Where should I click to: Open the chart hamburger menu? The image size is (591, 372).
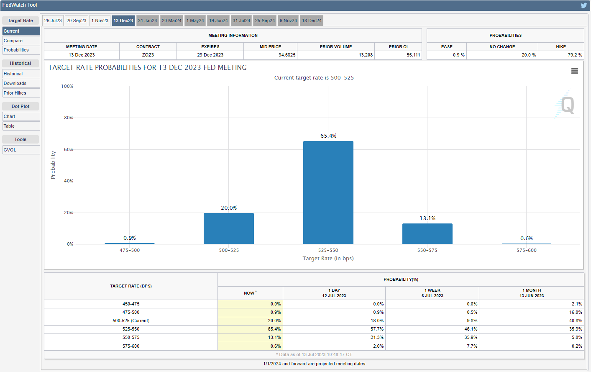click(574, 71)
